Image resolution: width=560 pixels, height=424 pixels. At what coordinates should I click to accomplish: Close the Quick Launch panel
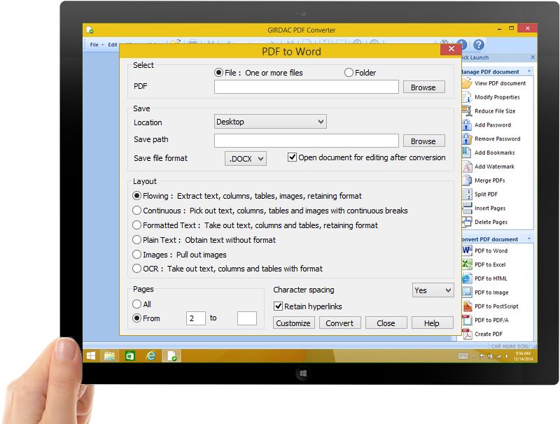[533, 57]
